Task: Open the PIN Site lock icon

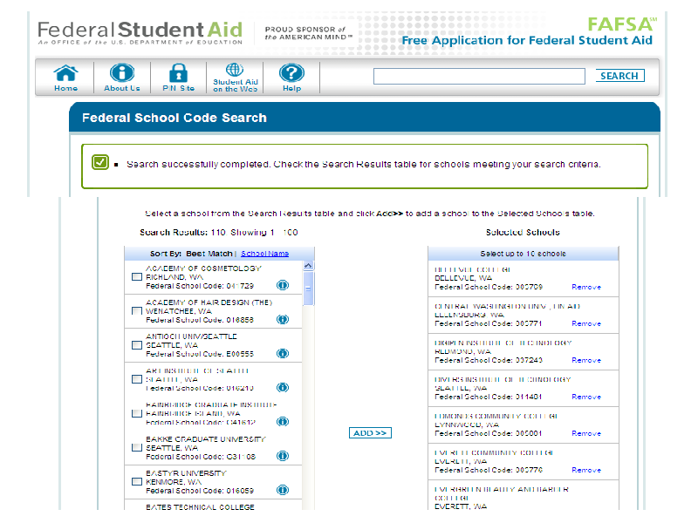Action: 178,73
